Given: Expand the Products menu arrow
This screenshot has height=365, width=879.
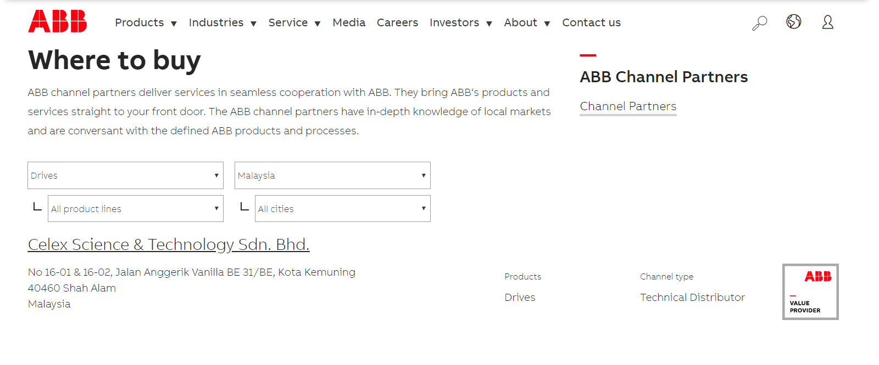Looking at the screenshot, I should coord(174,24).
